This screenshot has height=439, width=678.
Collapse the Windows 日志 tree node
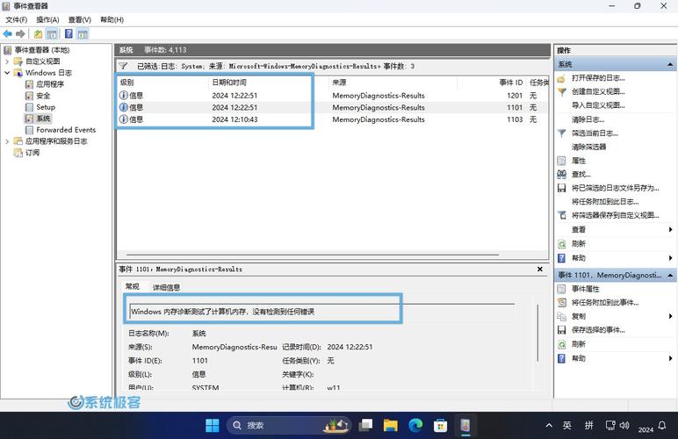point(7,73)
